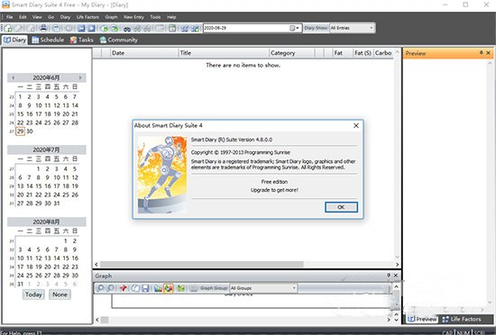Click the Carbo column header
This screenshot has height=335, width=496.
383,53
